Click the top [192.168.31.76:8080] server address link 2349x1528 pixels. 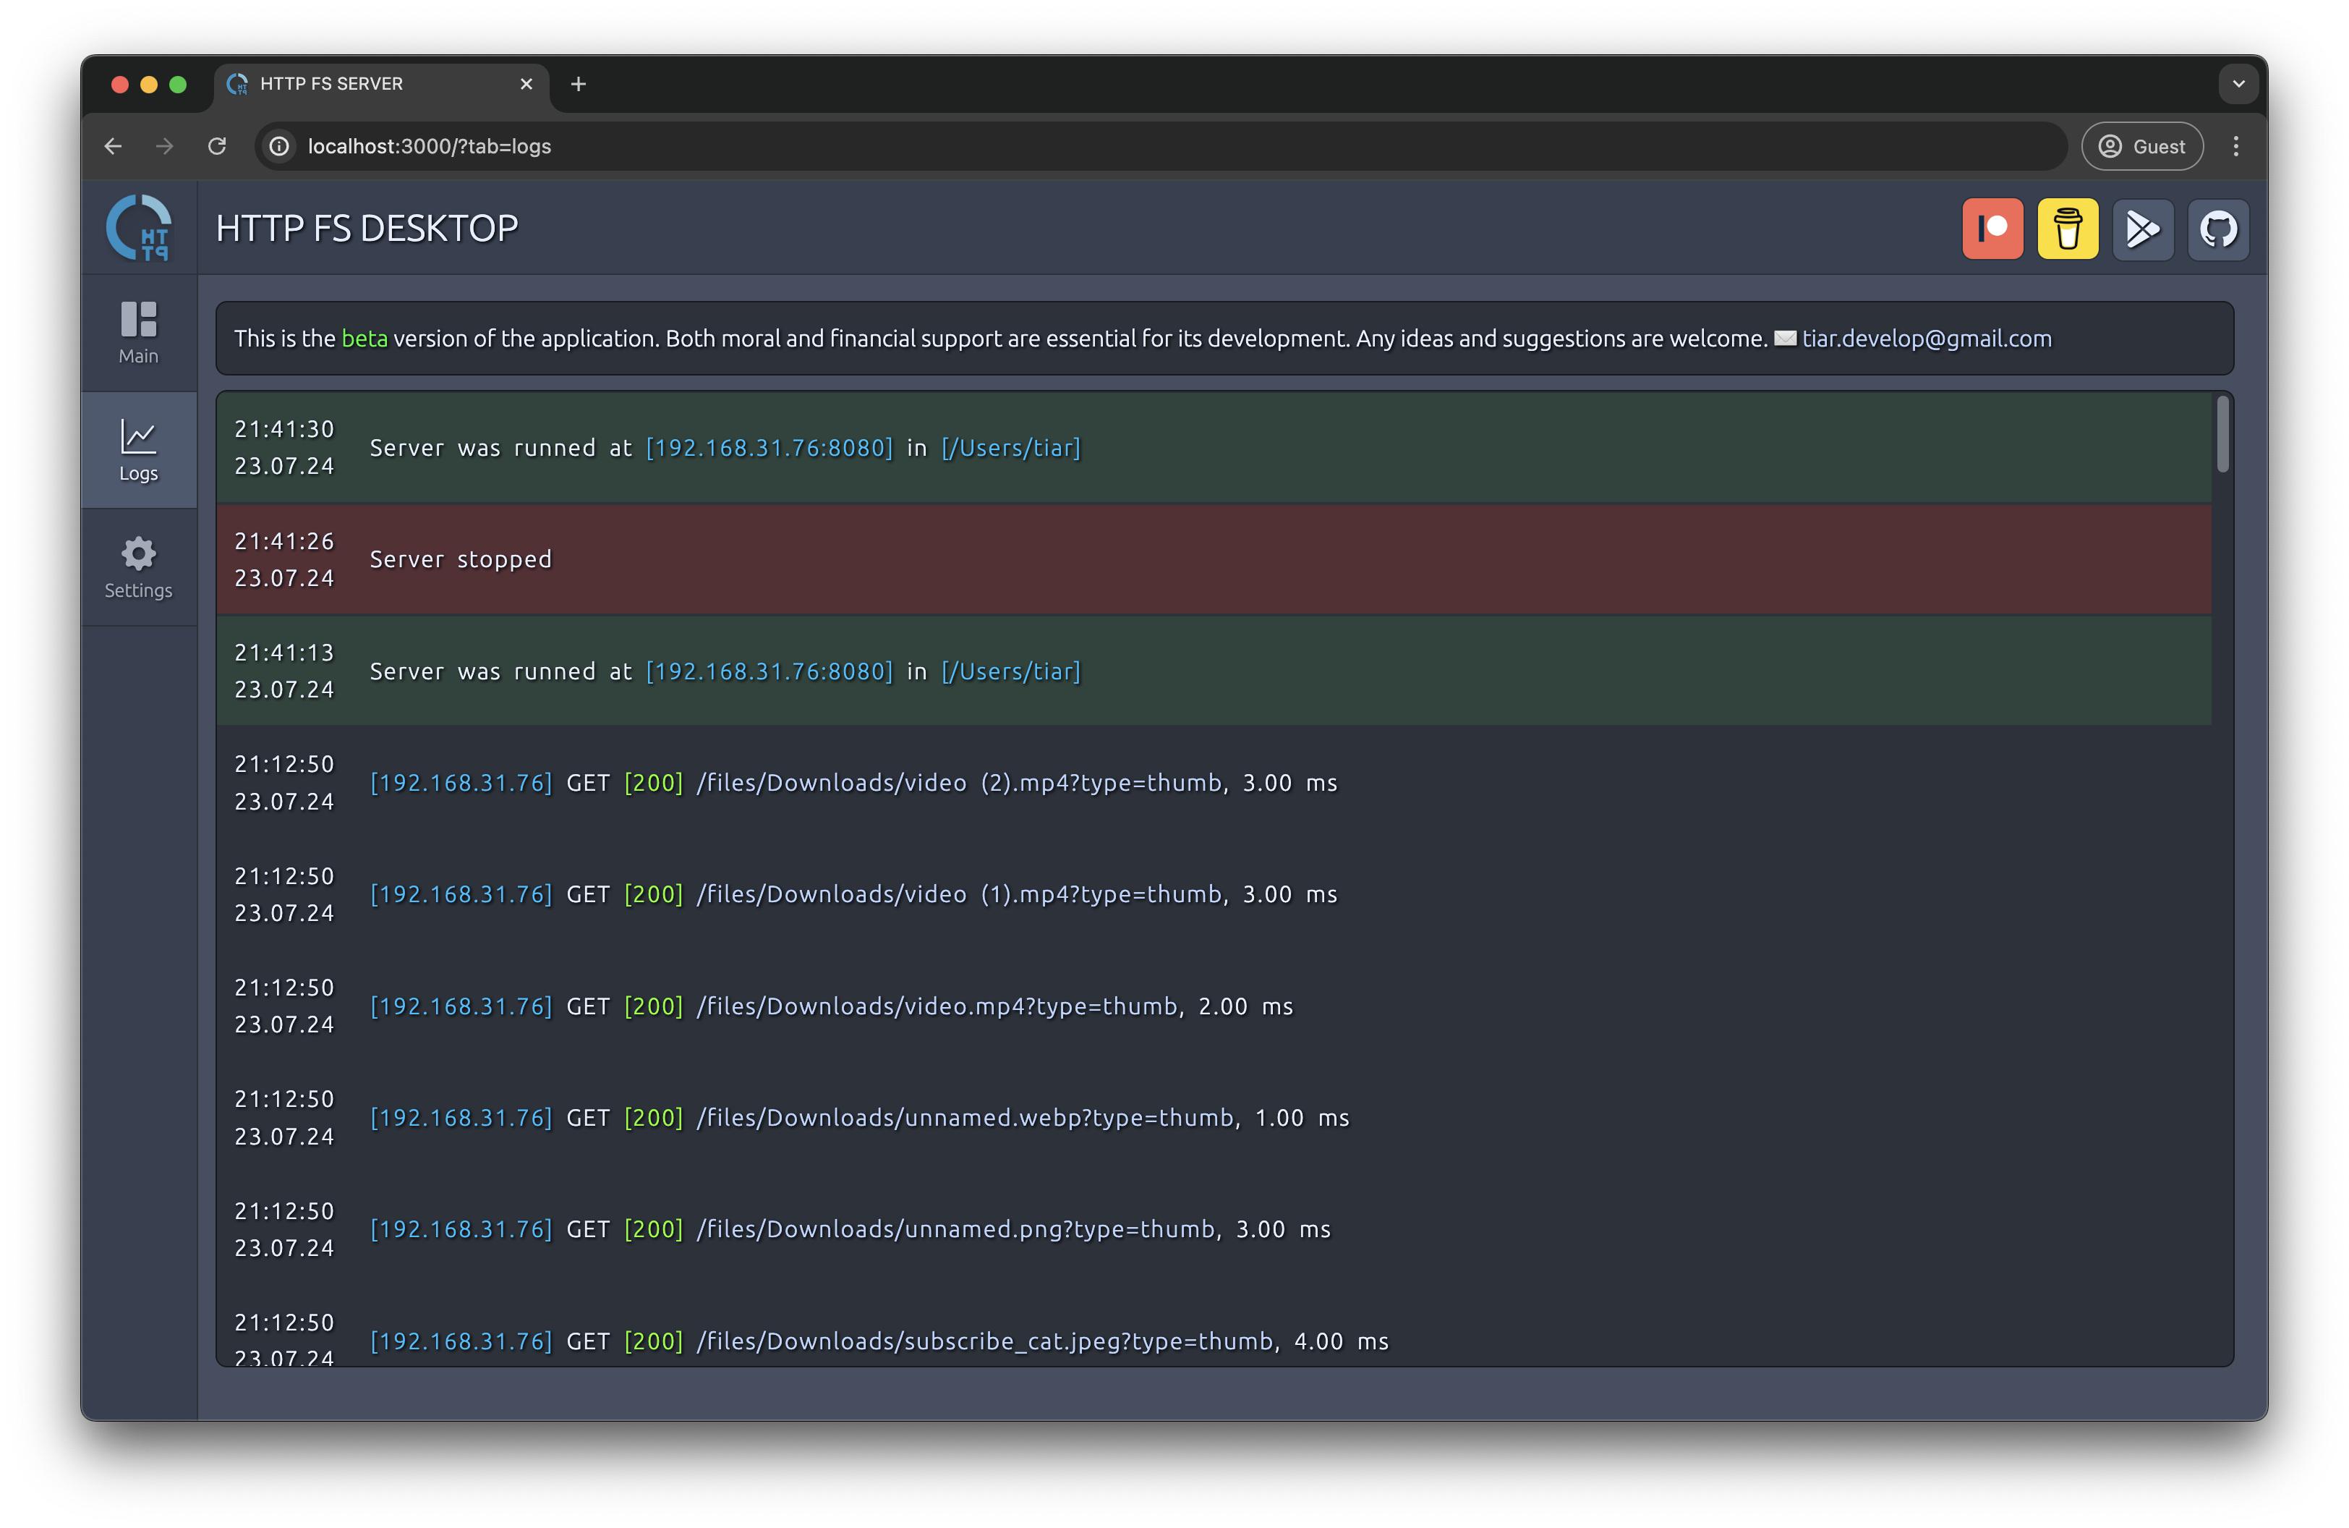click(x=769, y=448)
